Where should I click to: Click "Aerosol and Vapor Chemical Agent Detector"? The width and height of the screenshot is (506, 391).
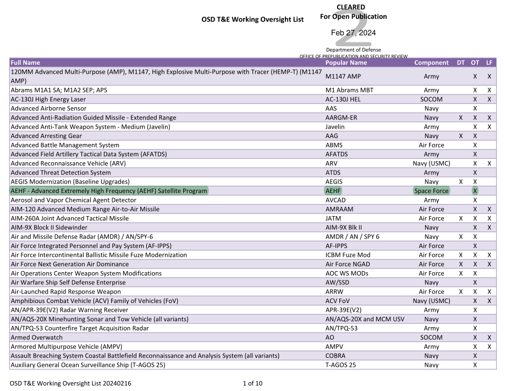pos(74,200)
